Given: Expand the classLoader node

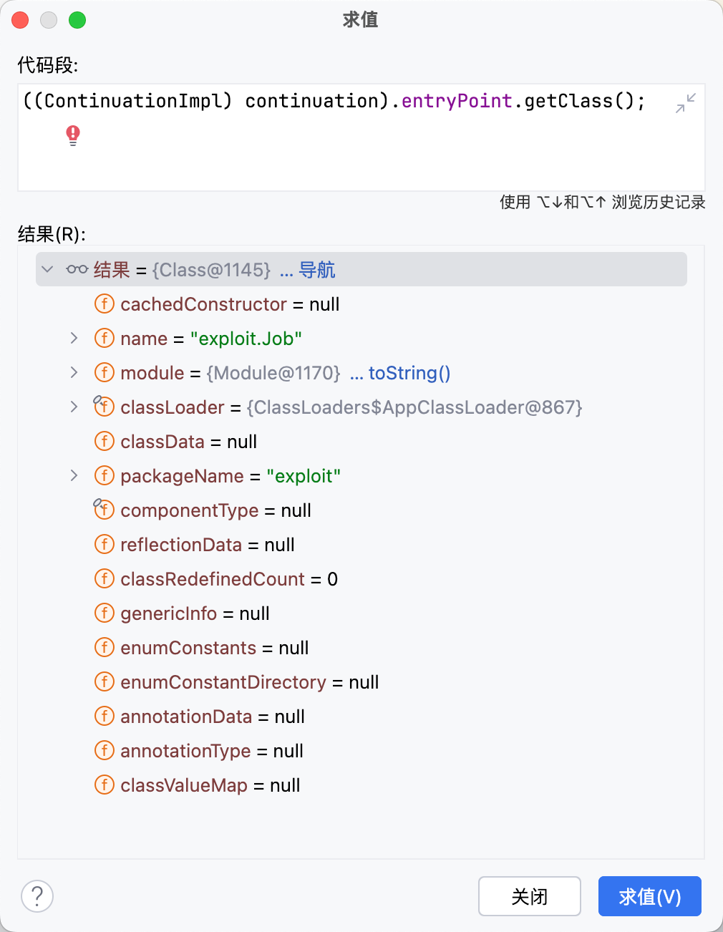Looking at the screenshot, I should coord(74,407).
